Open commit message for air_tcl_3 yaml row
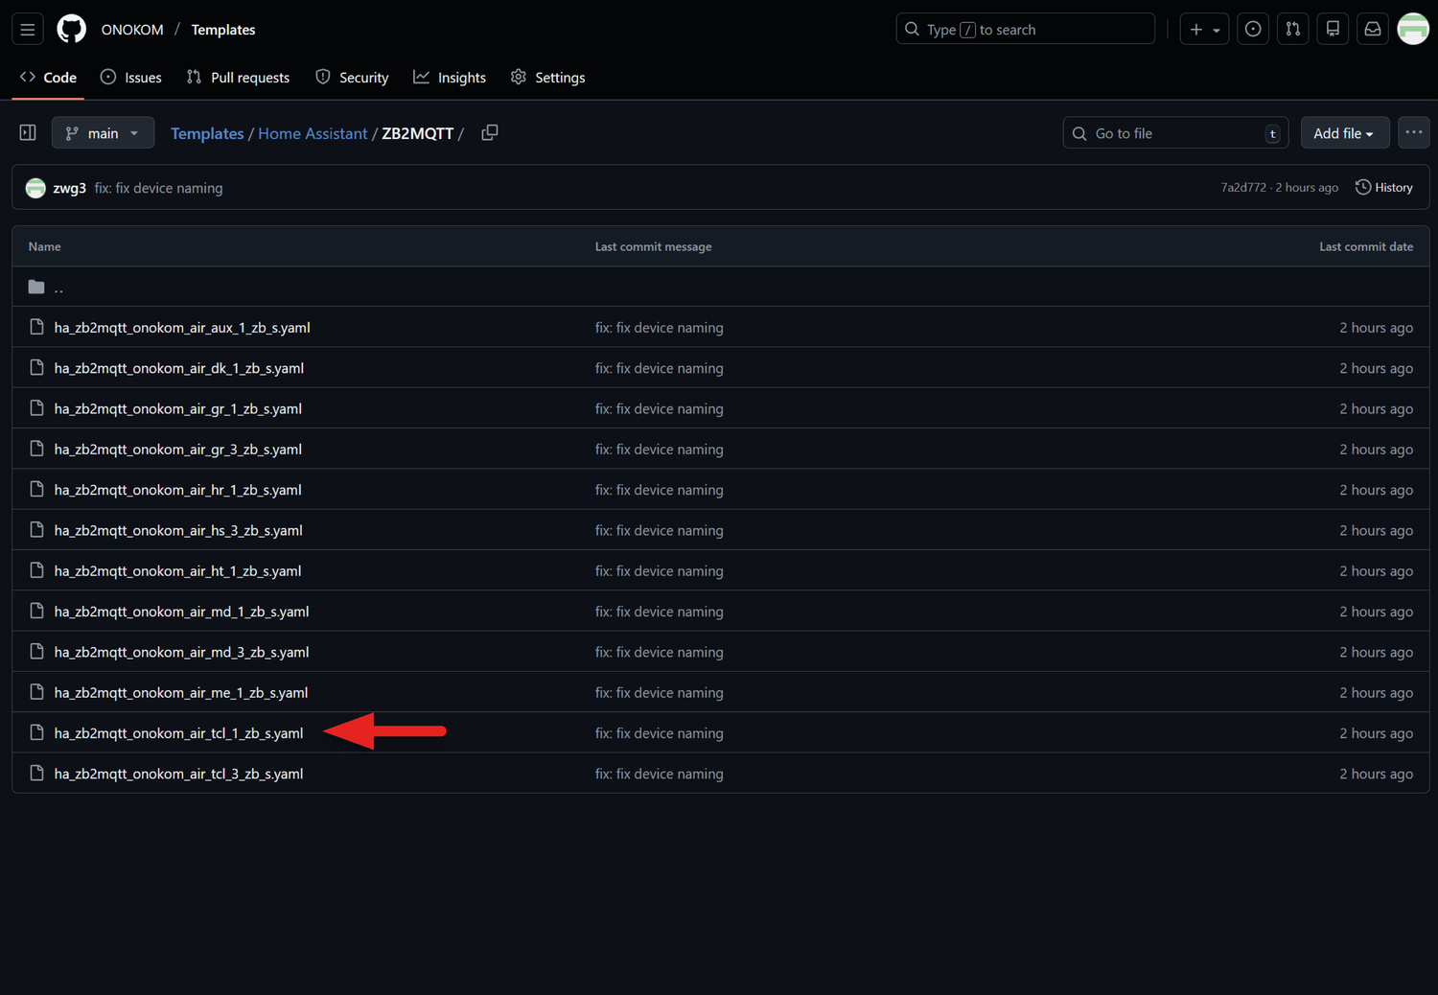Screen dimensions: 1438x995 [660, 774]
